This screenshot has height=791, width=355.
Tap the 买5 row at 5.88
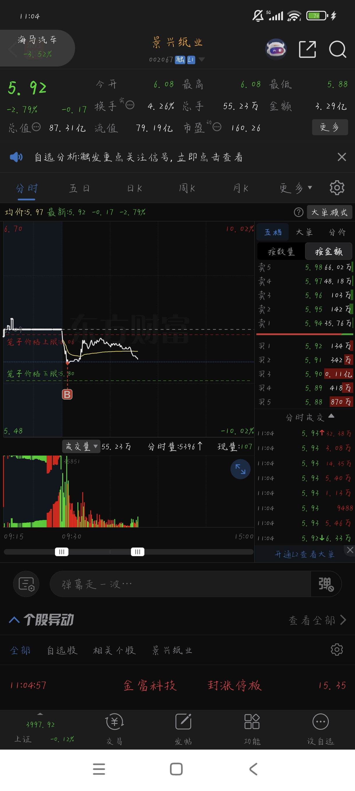(305, 402)
